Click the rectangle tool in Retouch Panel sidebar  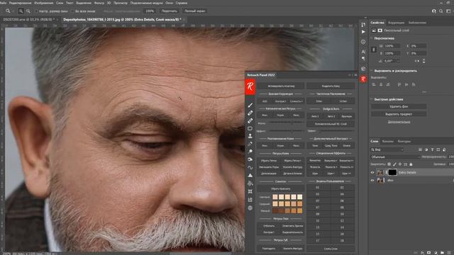[x=250, y=128]
